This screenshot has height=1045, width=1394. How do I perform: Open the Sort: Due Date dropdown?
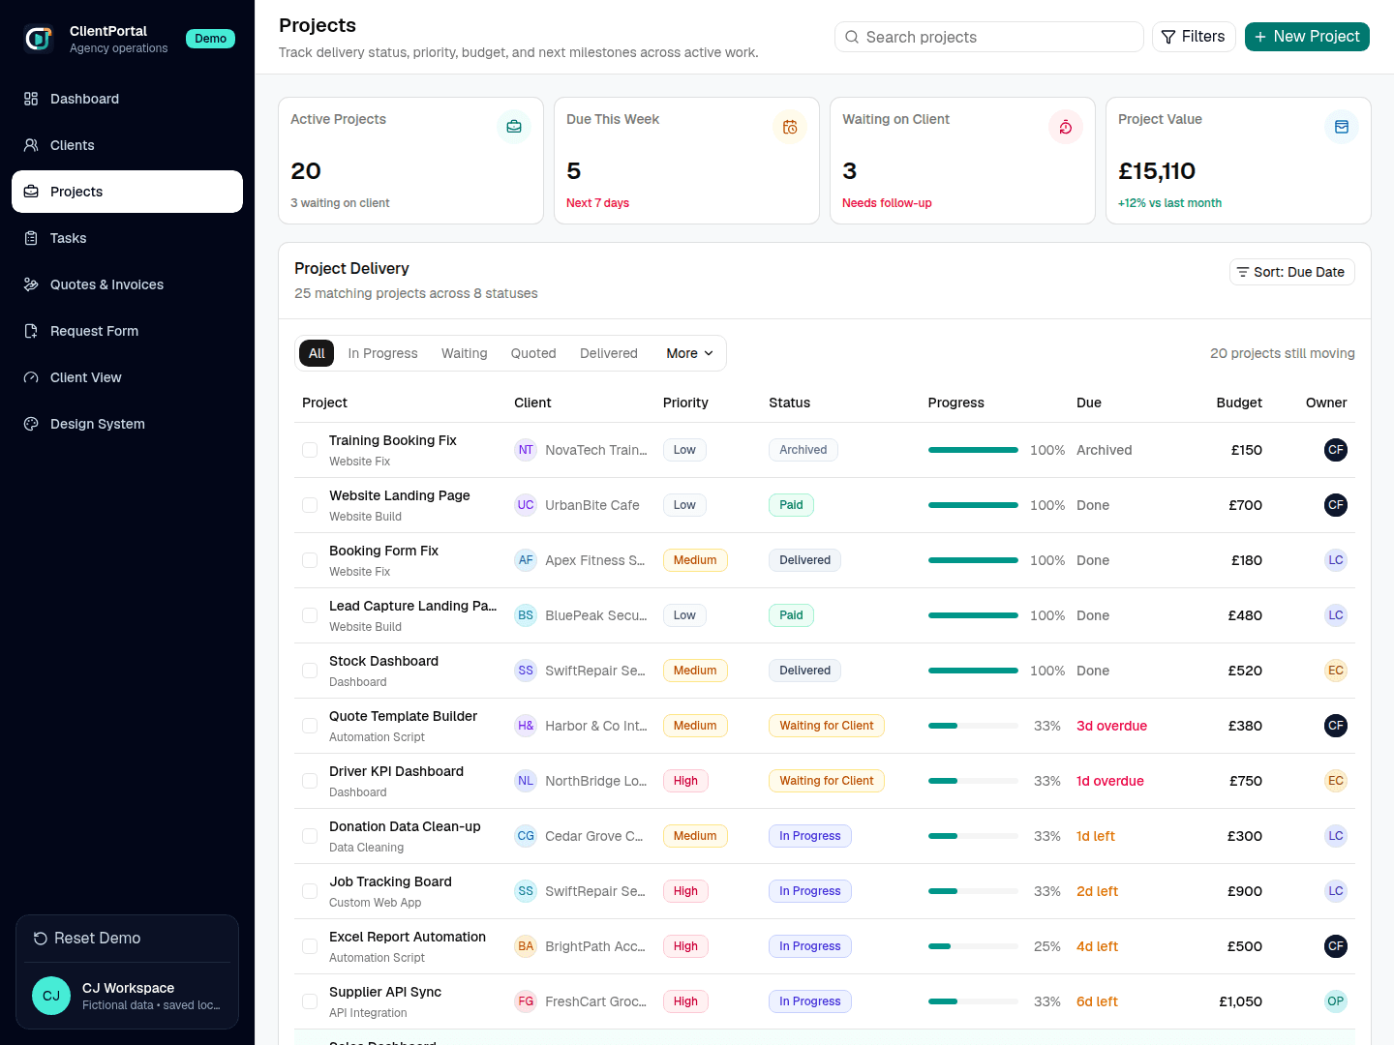[x=1291, y=272]
